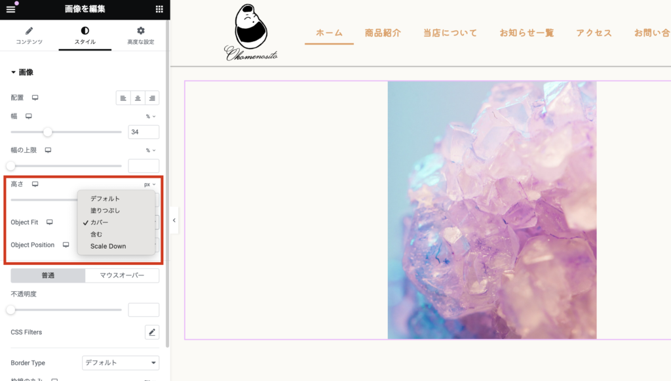Open responsive device icon beside 配置
Image resolution: width=671 pixels, height=381 pixels.
coord(35,98)
